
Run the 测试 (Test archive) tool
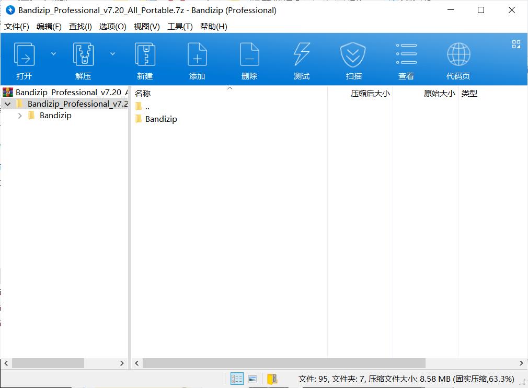pyautogui.click(x=302, y=59)
